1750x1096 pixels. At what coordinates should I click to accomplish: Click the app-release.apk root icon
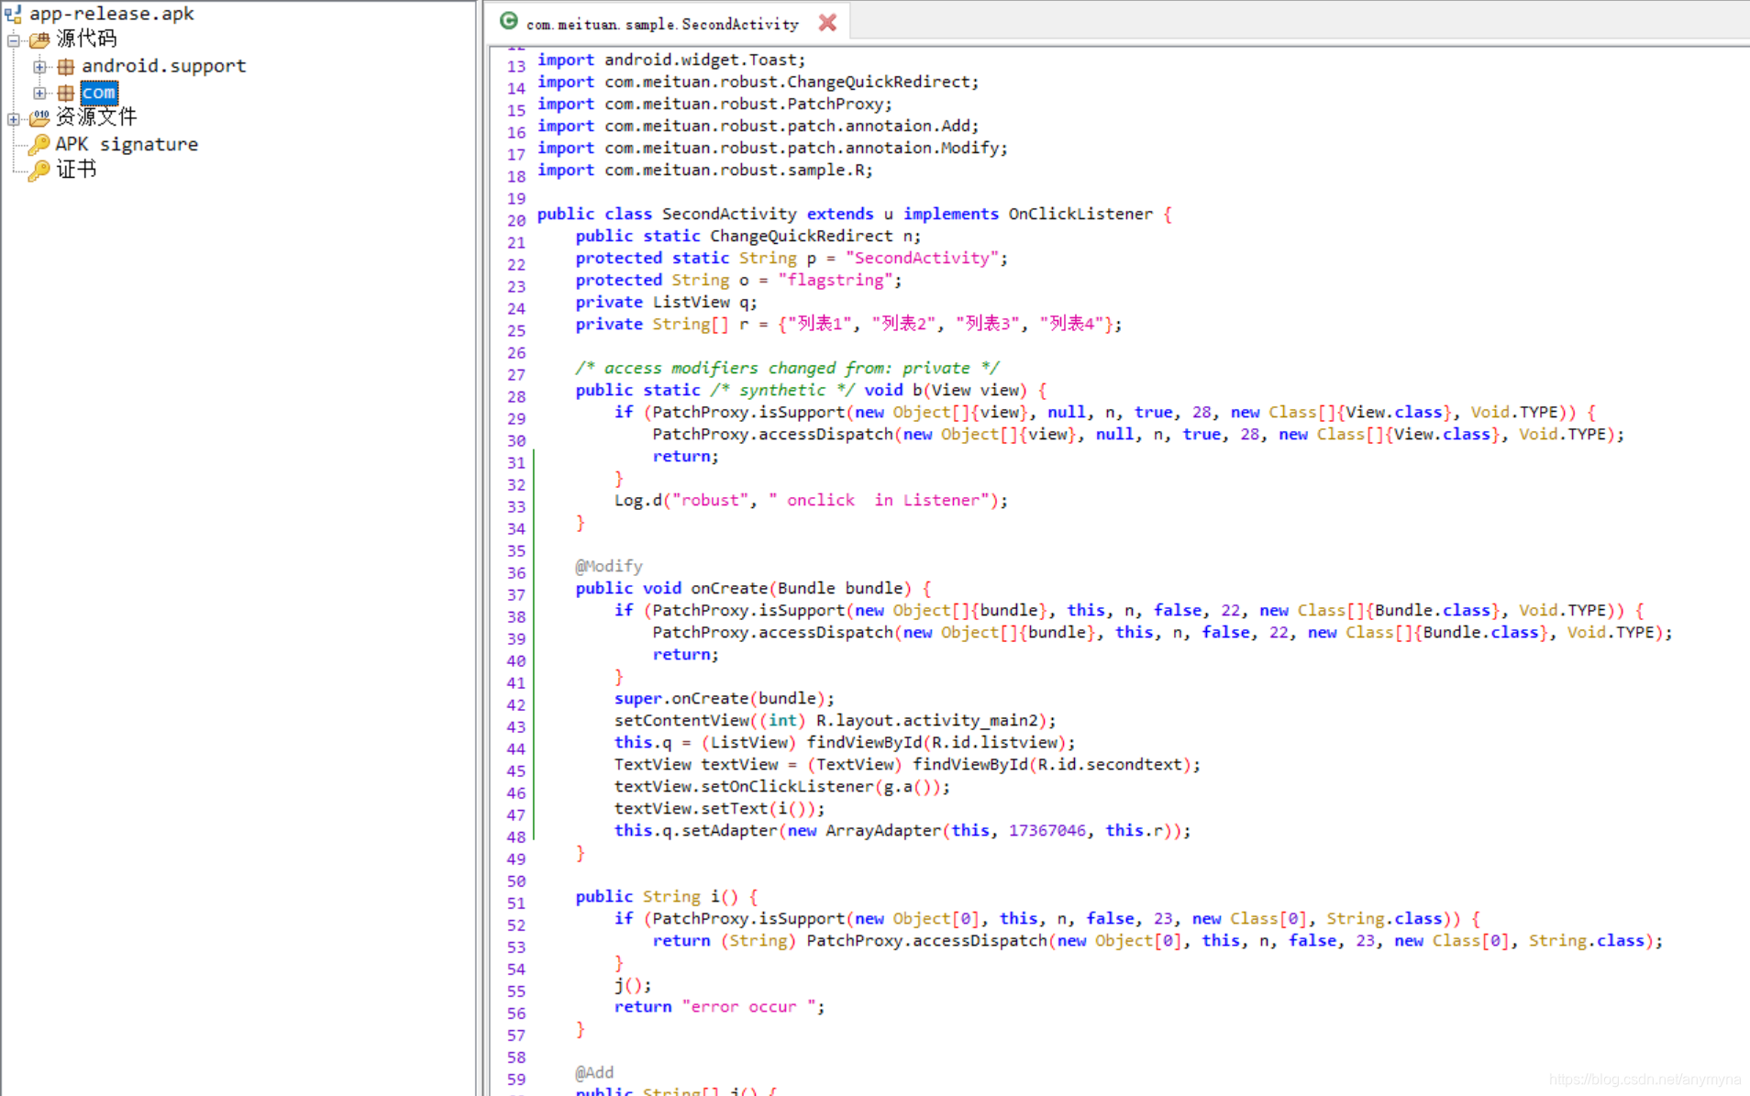coord(13,13)
